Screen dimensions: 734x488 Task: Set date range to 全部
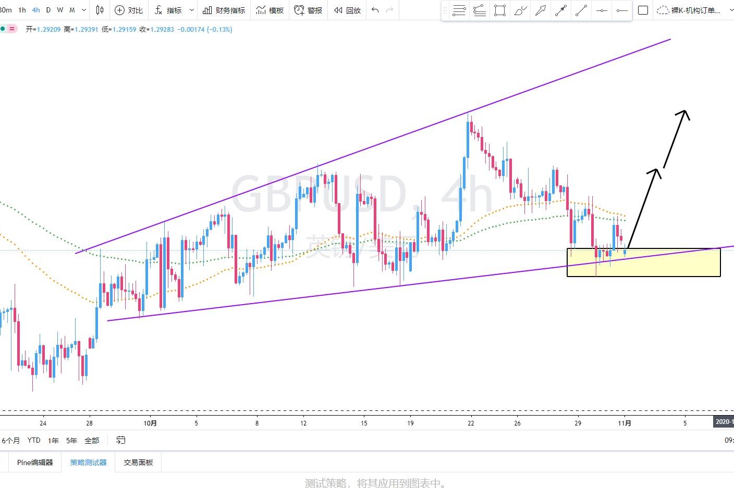(92, 441)
